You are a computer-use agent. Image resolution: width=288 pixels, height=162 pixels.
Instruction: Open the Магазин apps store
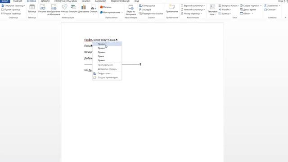tap(106, 7)
